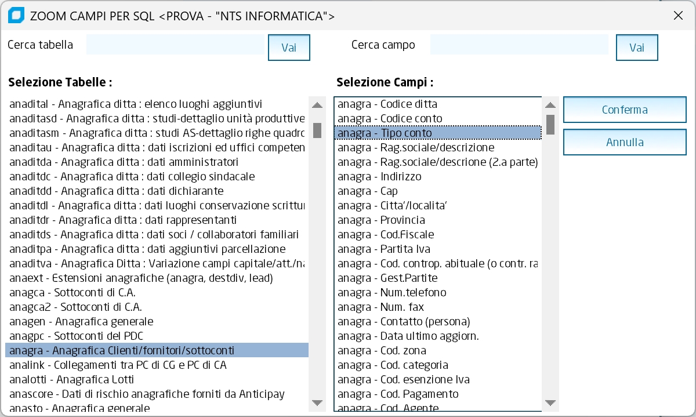Click the fields list scroll-down arrow
Image resolution: width=696 pixels, height=417 pixels.
pos(550,403)
